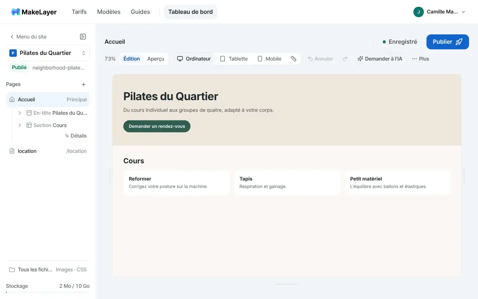Expand the En-tête Pilates du Quartier row
This screenshot has height=299, width=478.
20,113
